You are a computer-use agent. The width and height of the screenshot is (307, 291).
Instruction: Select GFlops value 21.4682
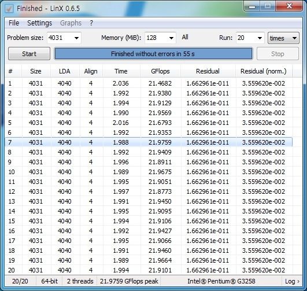pos(160,83)
